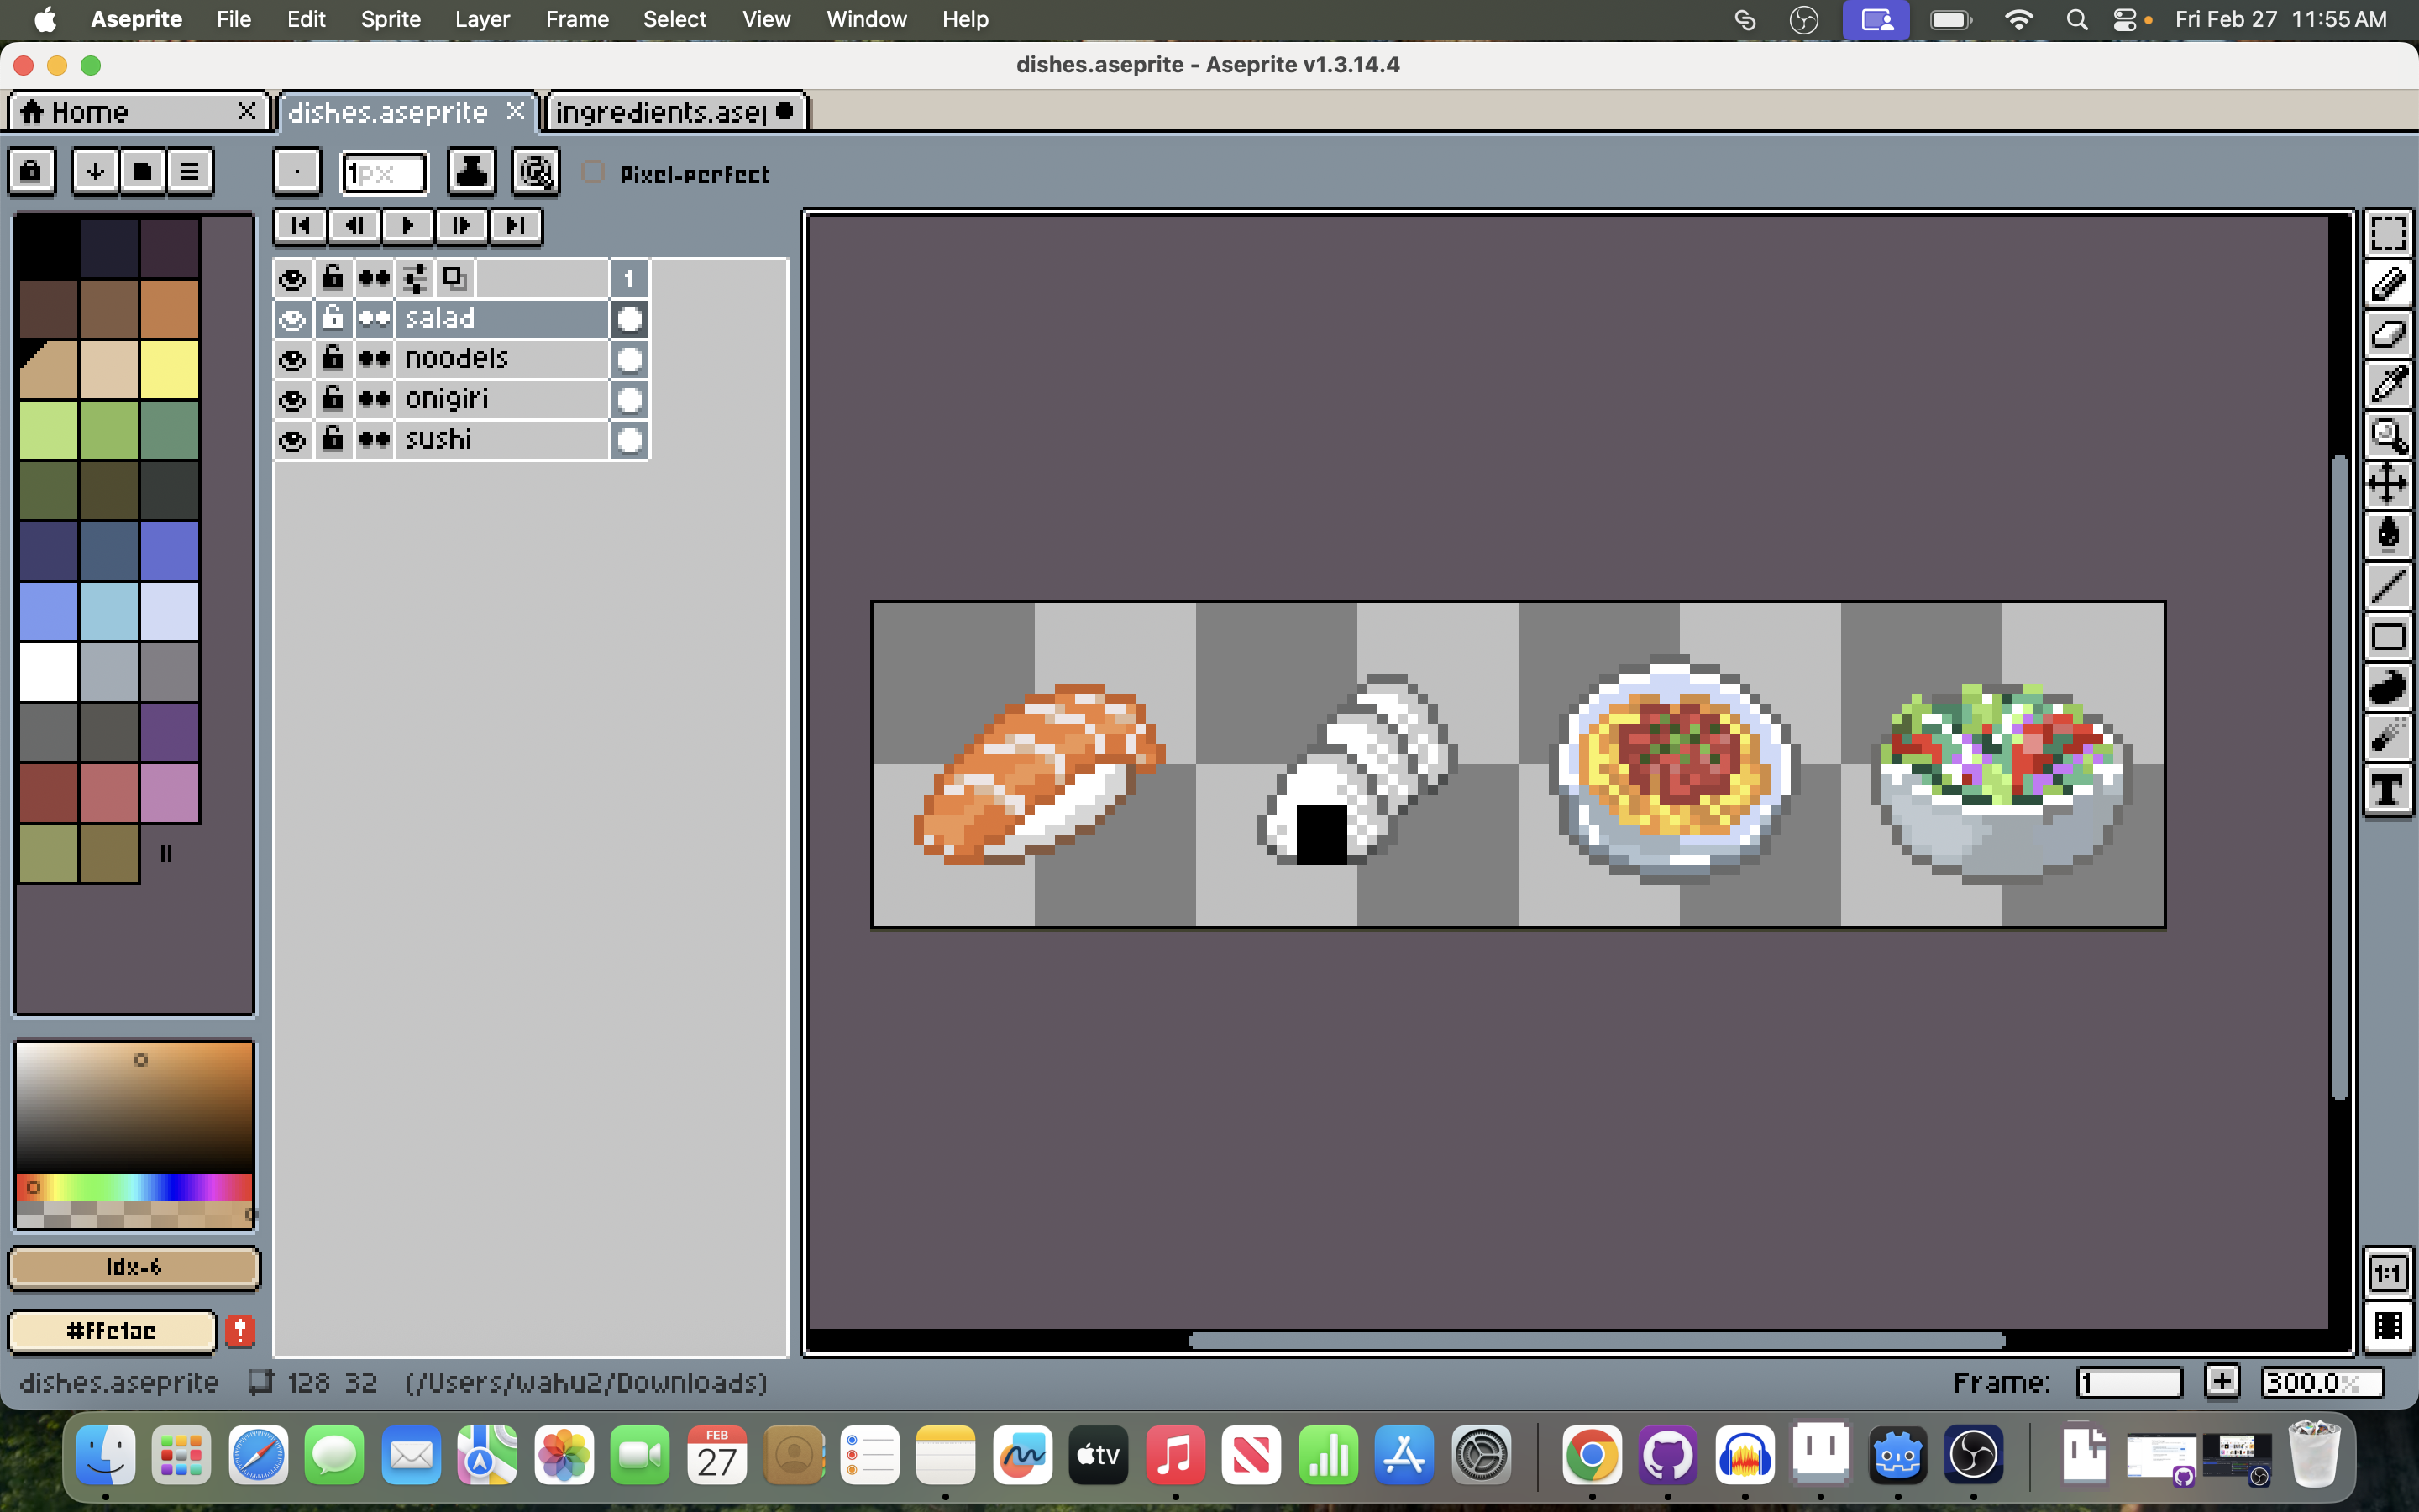
Task: Click the 1:1 zoom button
Action: point(2388,1274)
